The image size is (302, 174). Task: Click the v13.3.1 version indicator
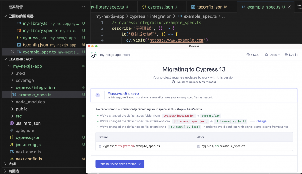253,55
